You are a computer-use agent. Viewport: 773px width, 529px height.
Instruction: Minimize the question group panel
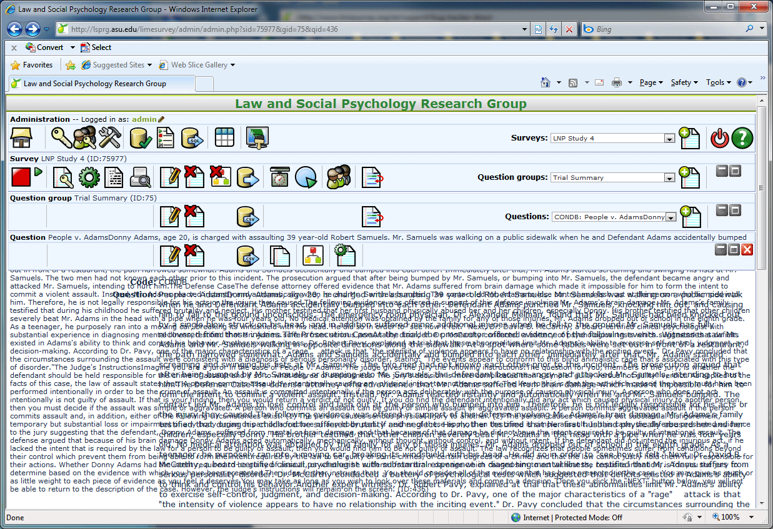(722, 210)
